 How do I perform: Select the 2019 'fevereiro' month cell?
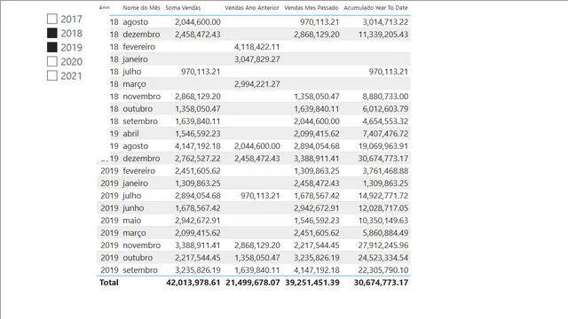point(138,171)
